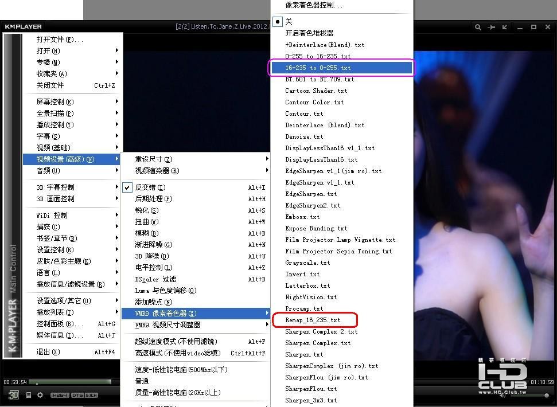Select 超级速度模式 (不使用滤镜)
Screen dimensions: 557x407
click(x=196, y=341)
